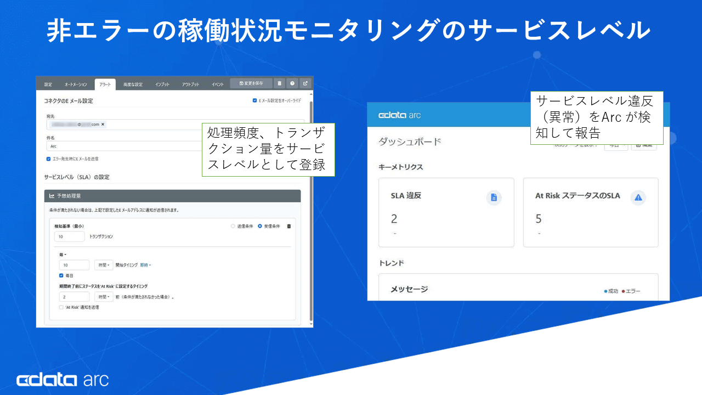Click the delete icon beside the 受信条件 radio
Image resolution: width=702 pixels, height=395 pixels.
(x=289, y=227)
